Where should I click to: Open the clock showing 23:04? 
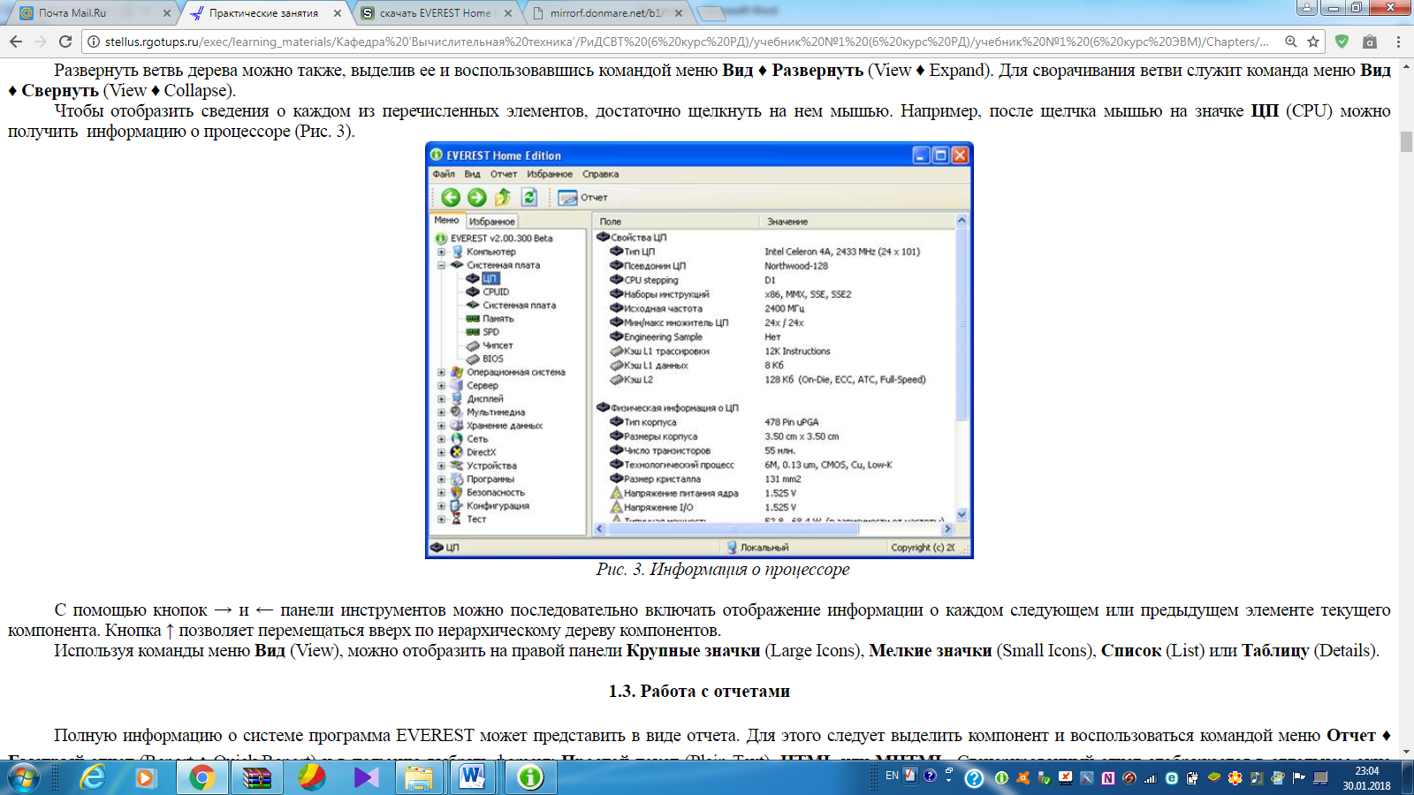[1366, 777]
